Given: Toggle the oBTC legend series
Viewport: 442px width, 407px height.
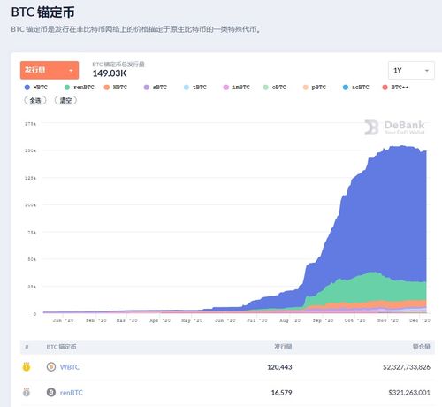Looking at the screenshot, I should coord(275,88).
